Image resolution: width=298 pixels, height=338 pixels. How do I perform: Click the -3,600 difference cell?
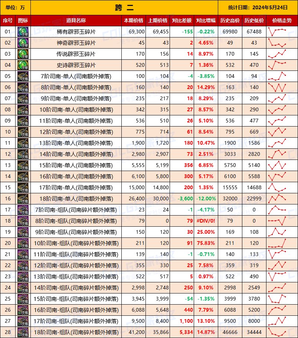(x=182, y=199)
